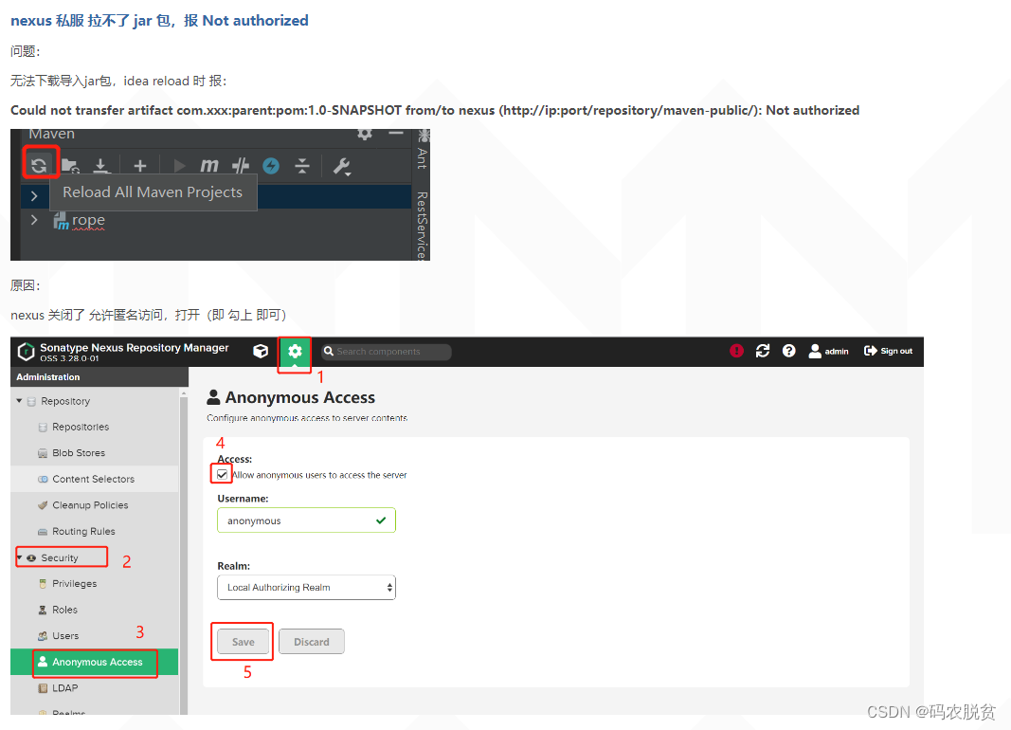Viewport: 1011px width, 730px height.
Task: Open Browse cube icon in Nexus header
Action: click(x=261, y=352)
